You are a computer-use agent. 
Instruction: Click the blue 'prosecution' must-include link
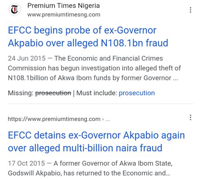pyautogui.click(x=137, y=93)
